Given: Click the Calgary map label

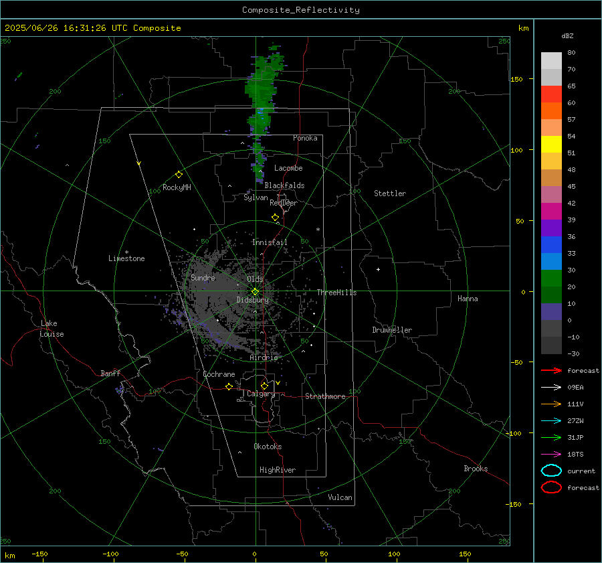Looking at the screenshot, I should click(x=261, y=394).
